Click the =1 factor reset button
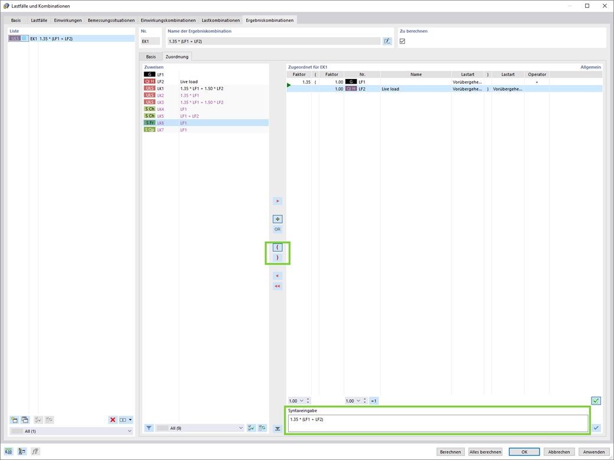The width and height of the screenshot is (614, 460). (x=374, y=401)
